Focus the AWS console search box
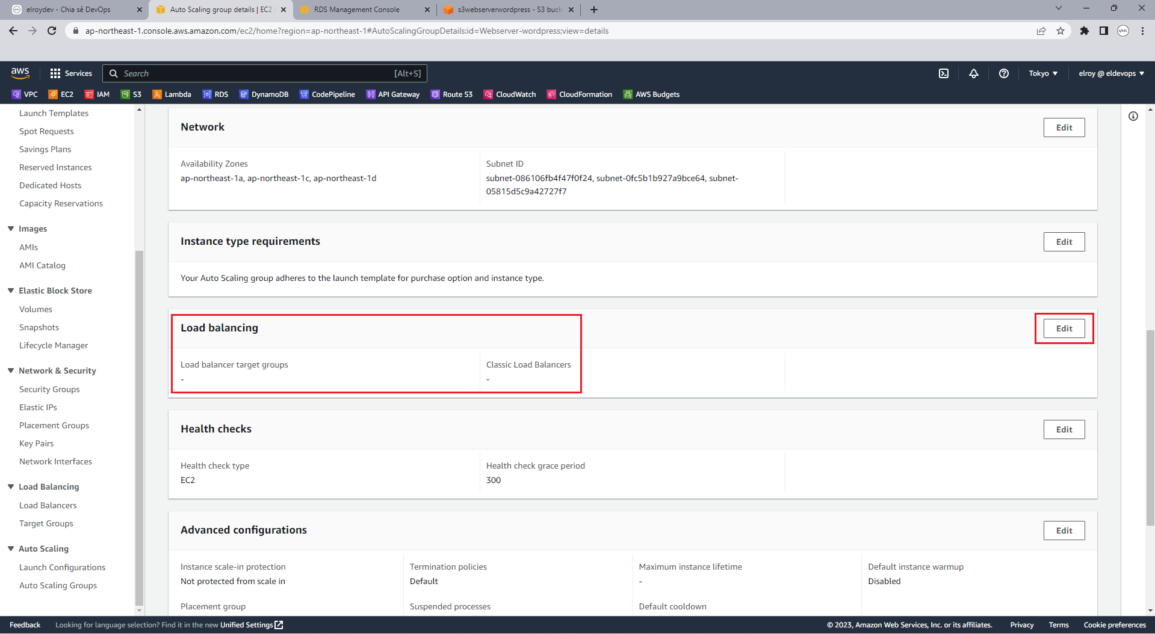Viewport: 1155px width, 634px height. tap(265, 73)
